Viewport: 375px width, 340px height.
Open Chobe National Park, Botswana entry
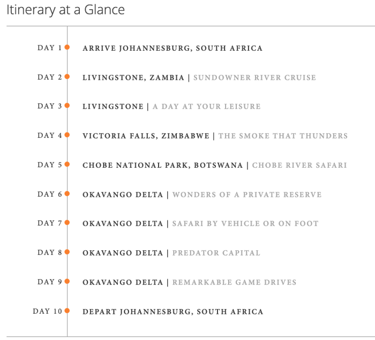click(163, 165)
